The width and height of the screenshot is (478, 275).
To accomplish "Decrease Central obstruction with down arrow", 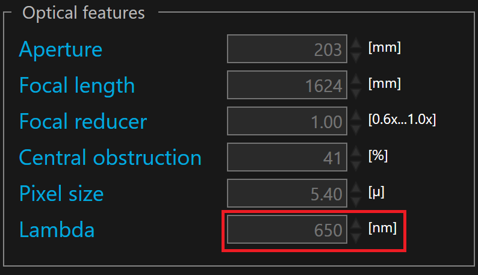I will [x=355, y=165].
